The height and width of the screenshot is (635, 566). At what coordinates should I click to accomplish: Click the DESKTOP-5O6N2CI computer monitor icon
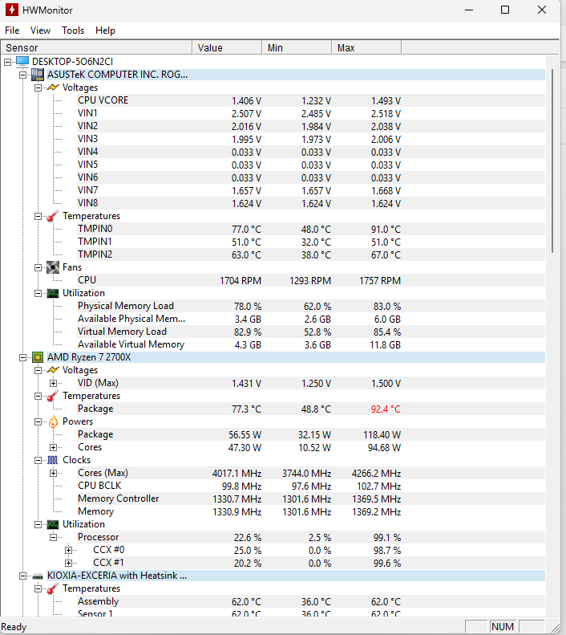coord(22,62)
